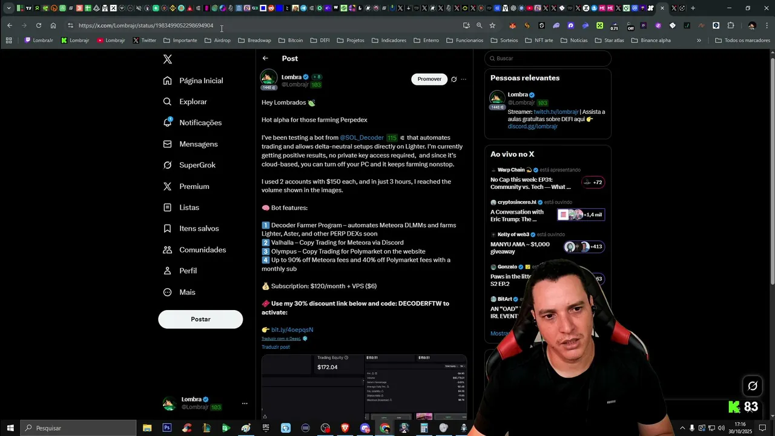The width and height of the screenshot is (775, 436).
Task: Open the apps grid icon in bookmarks bar
Action: click(x=8, y=41)
